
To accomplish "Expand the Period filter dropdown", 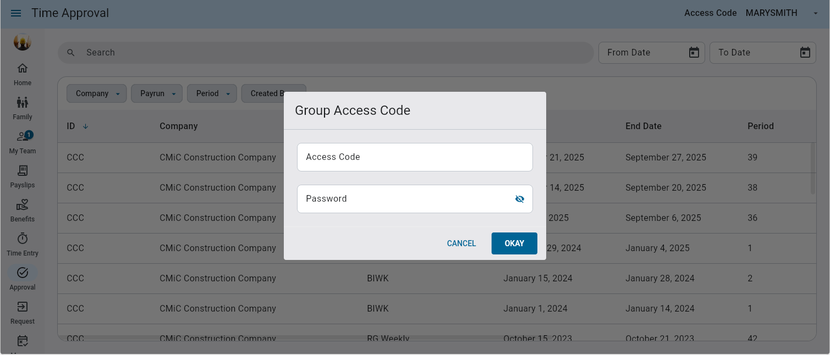I will click(x=212, y=93).
